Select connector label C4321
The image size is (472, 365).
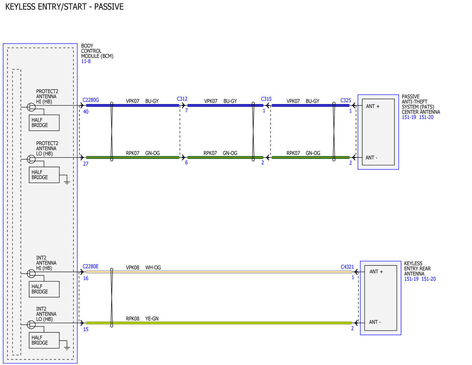[347, 267]
